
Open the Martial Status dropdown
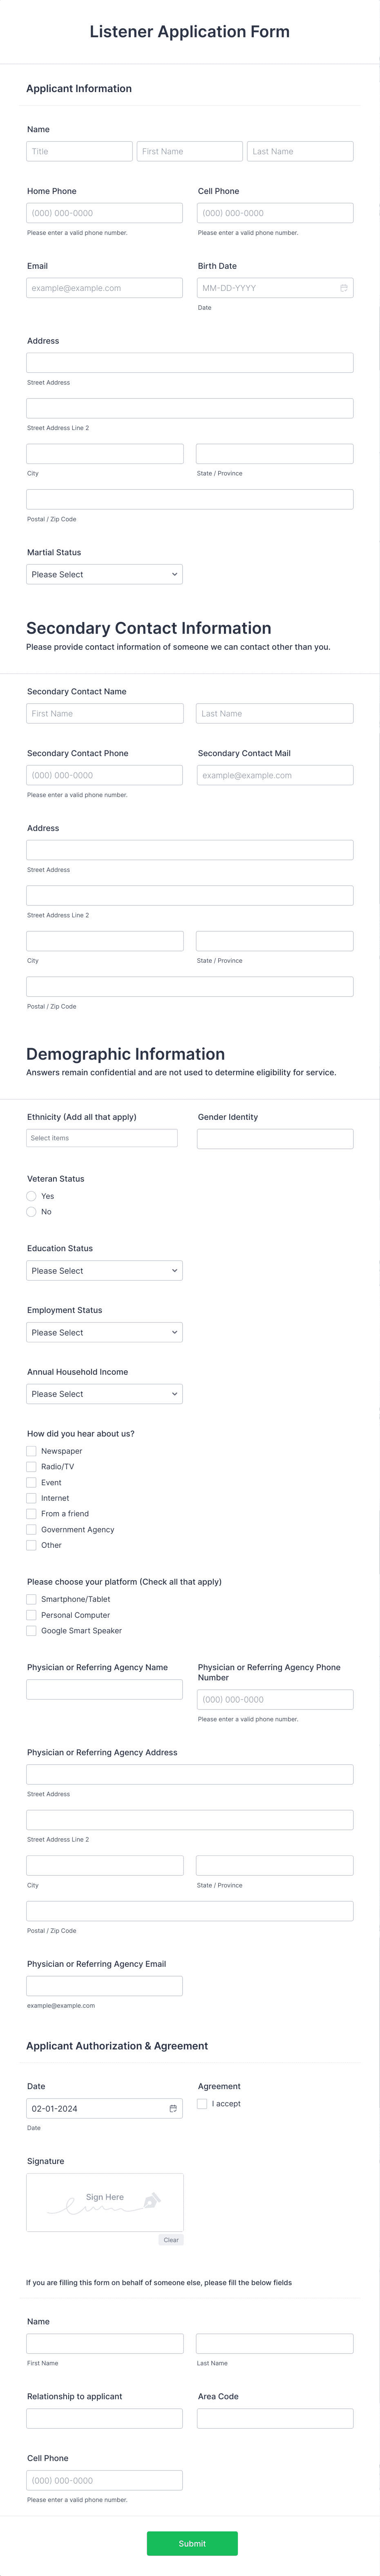(104, 574)
